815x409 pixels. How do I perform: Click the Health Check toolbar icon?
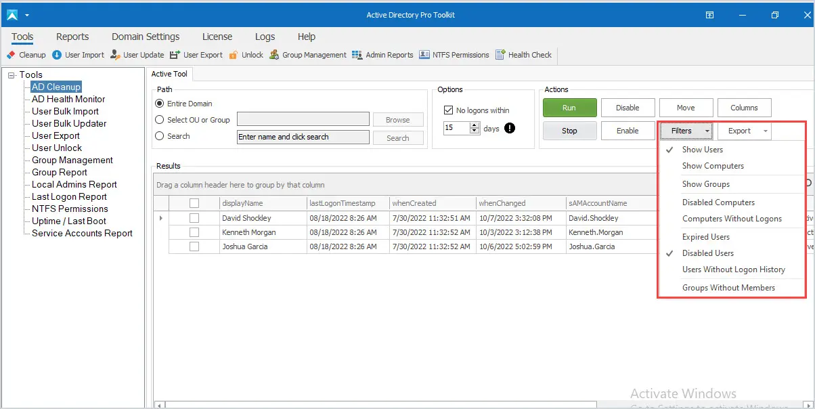[500, 55]
